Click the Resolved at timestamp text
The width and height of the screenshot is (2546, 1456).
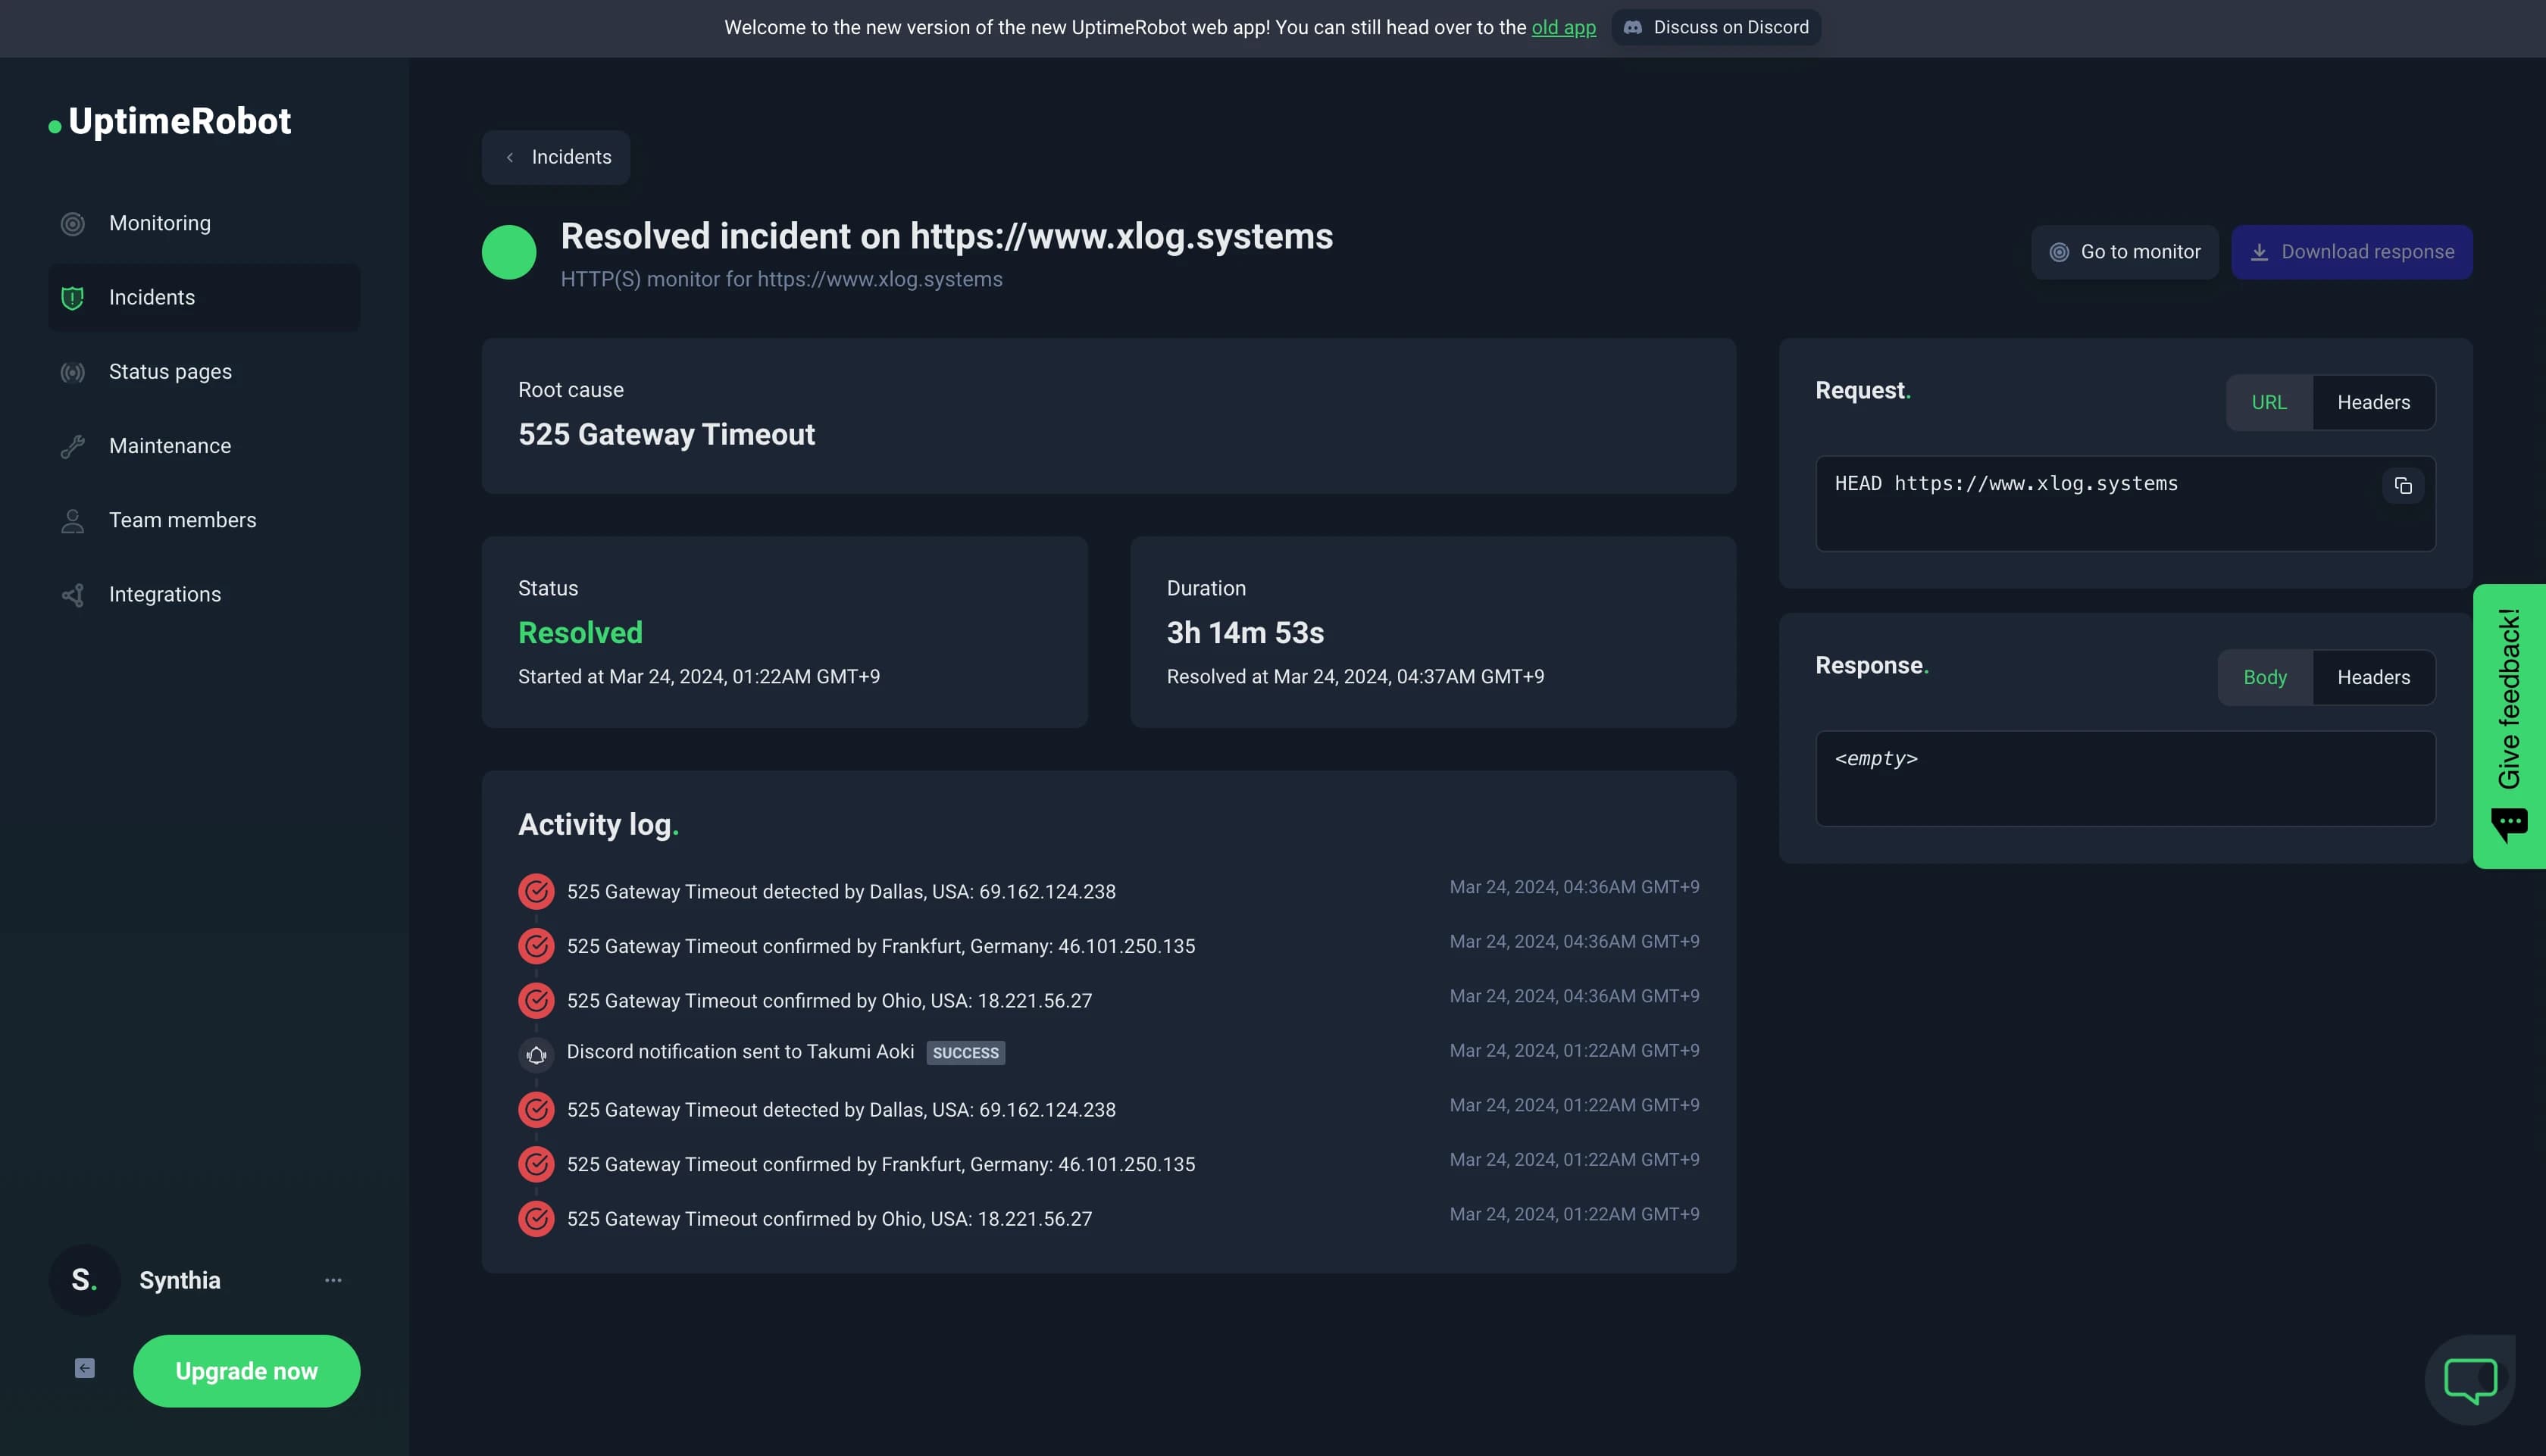(1355, 677)
